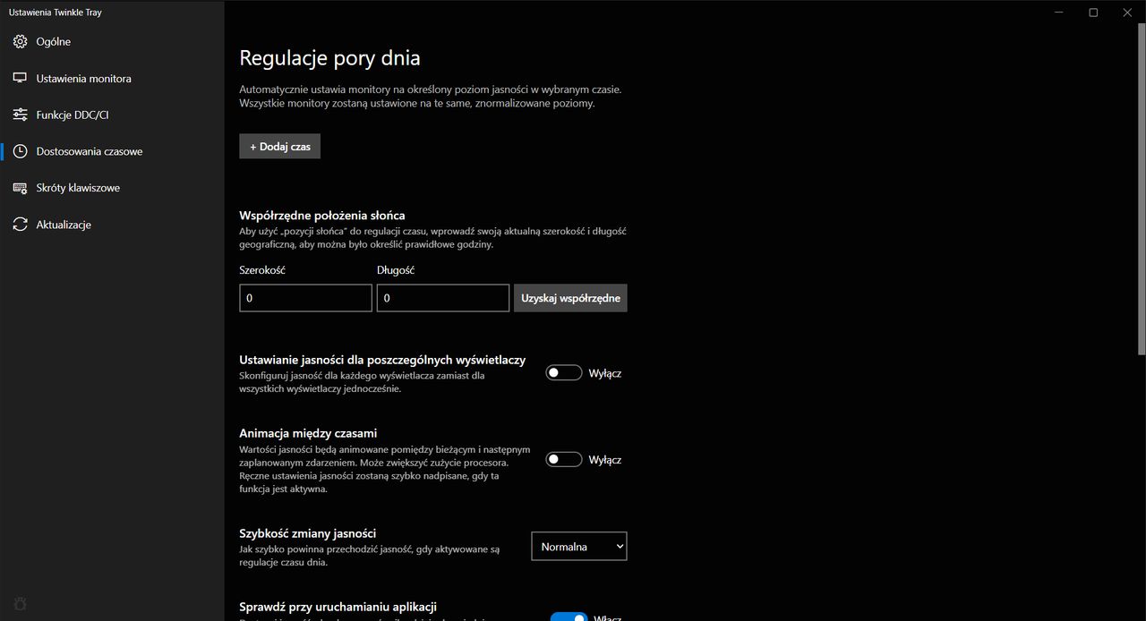Image resolution: width=1146 pixels, height=621 pixels.
Task: Switch to Aktualizacje section
Action: (x=112, y=225)
